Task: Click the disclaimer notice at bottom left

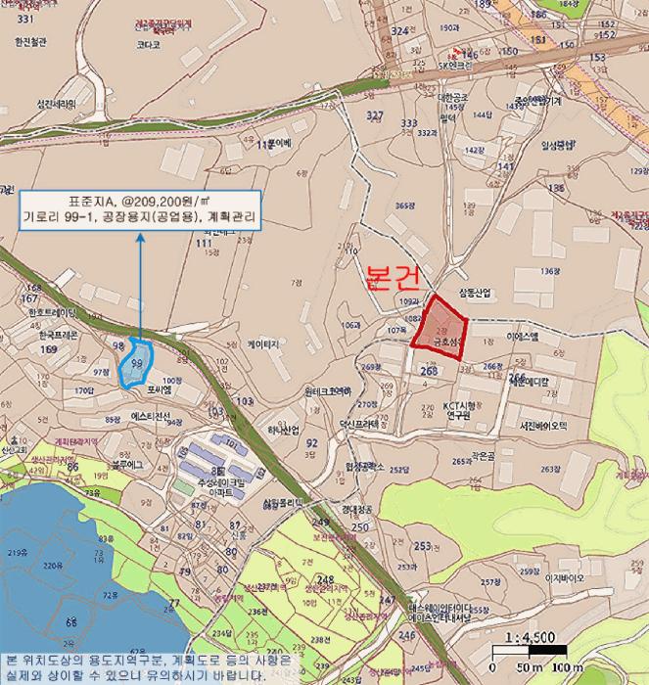Action: (148, 666)
